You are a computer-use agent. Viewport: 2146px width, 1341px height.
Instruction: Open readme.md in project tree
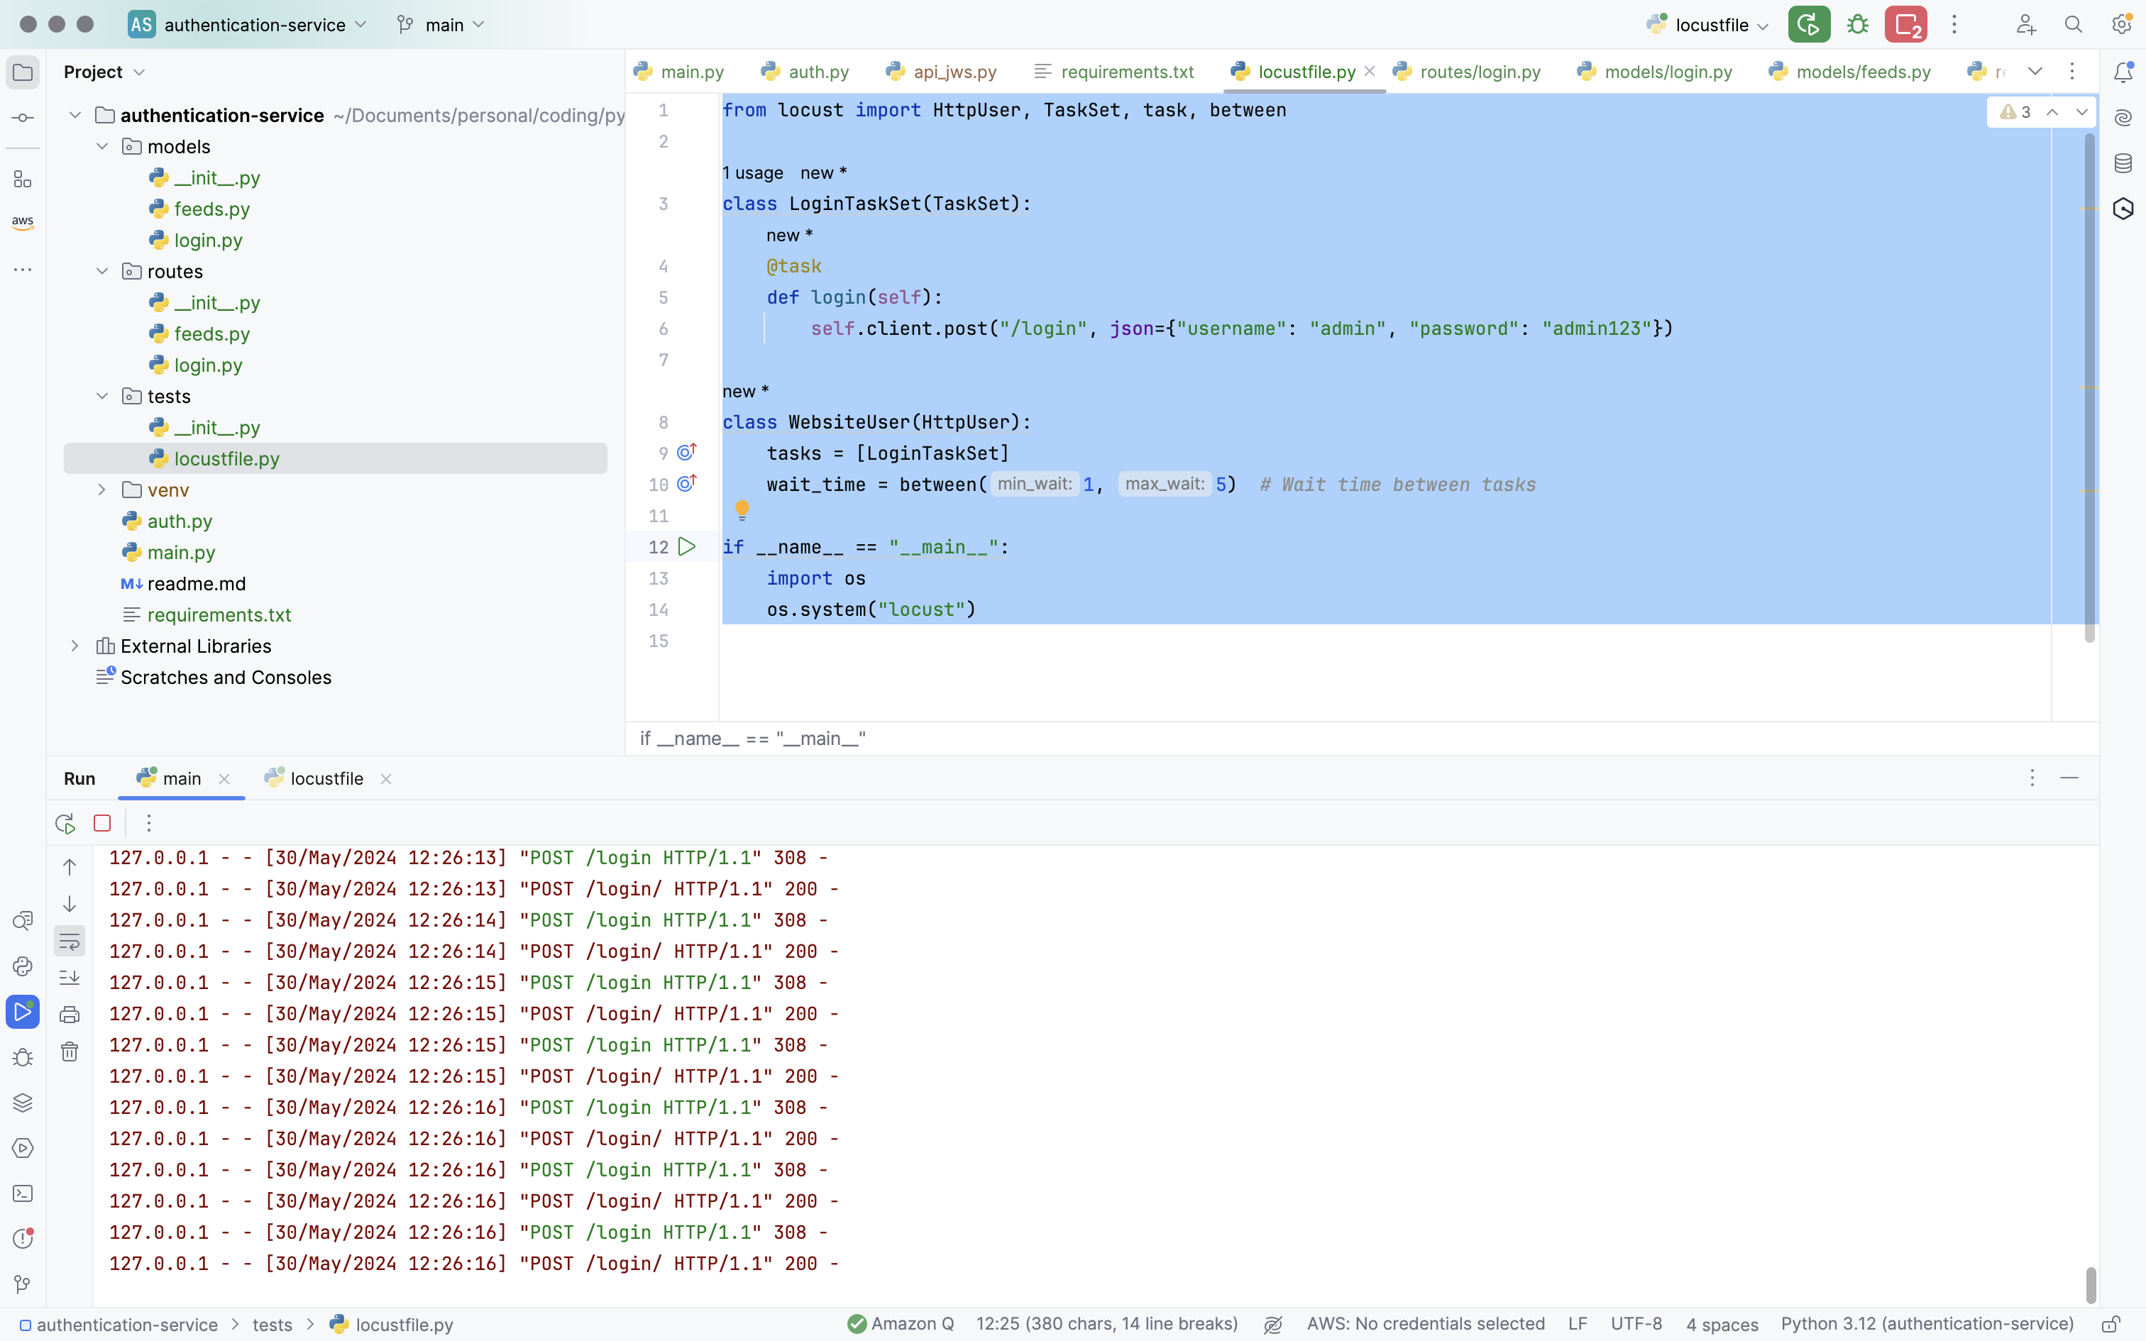196,583
